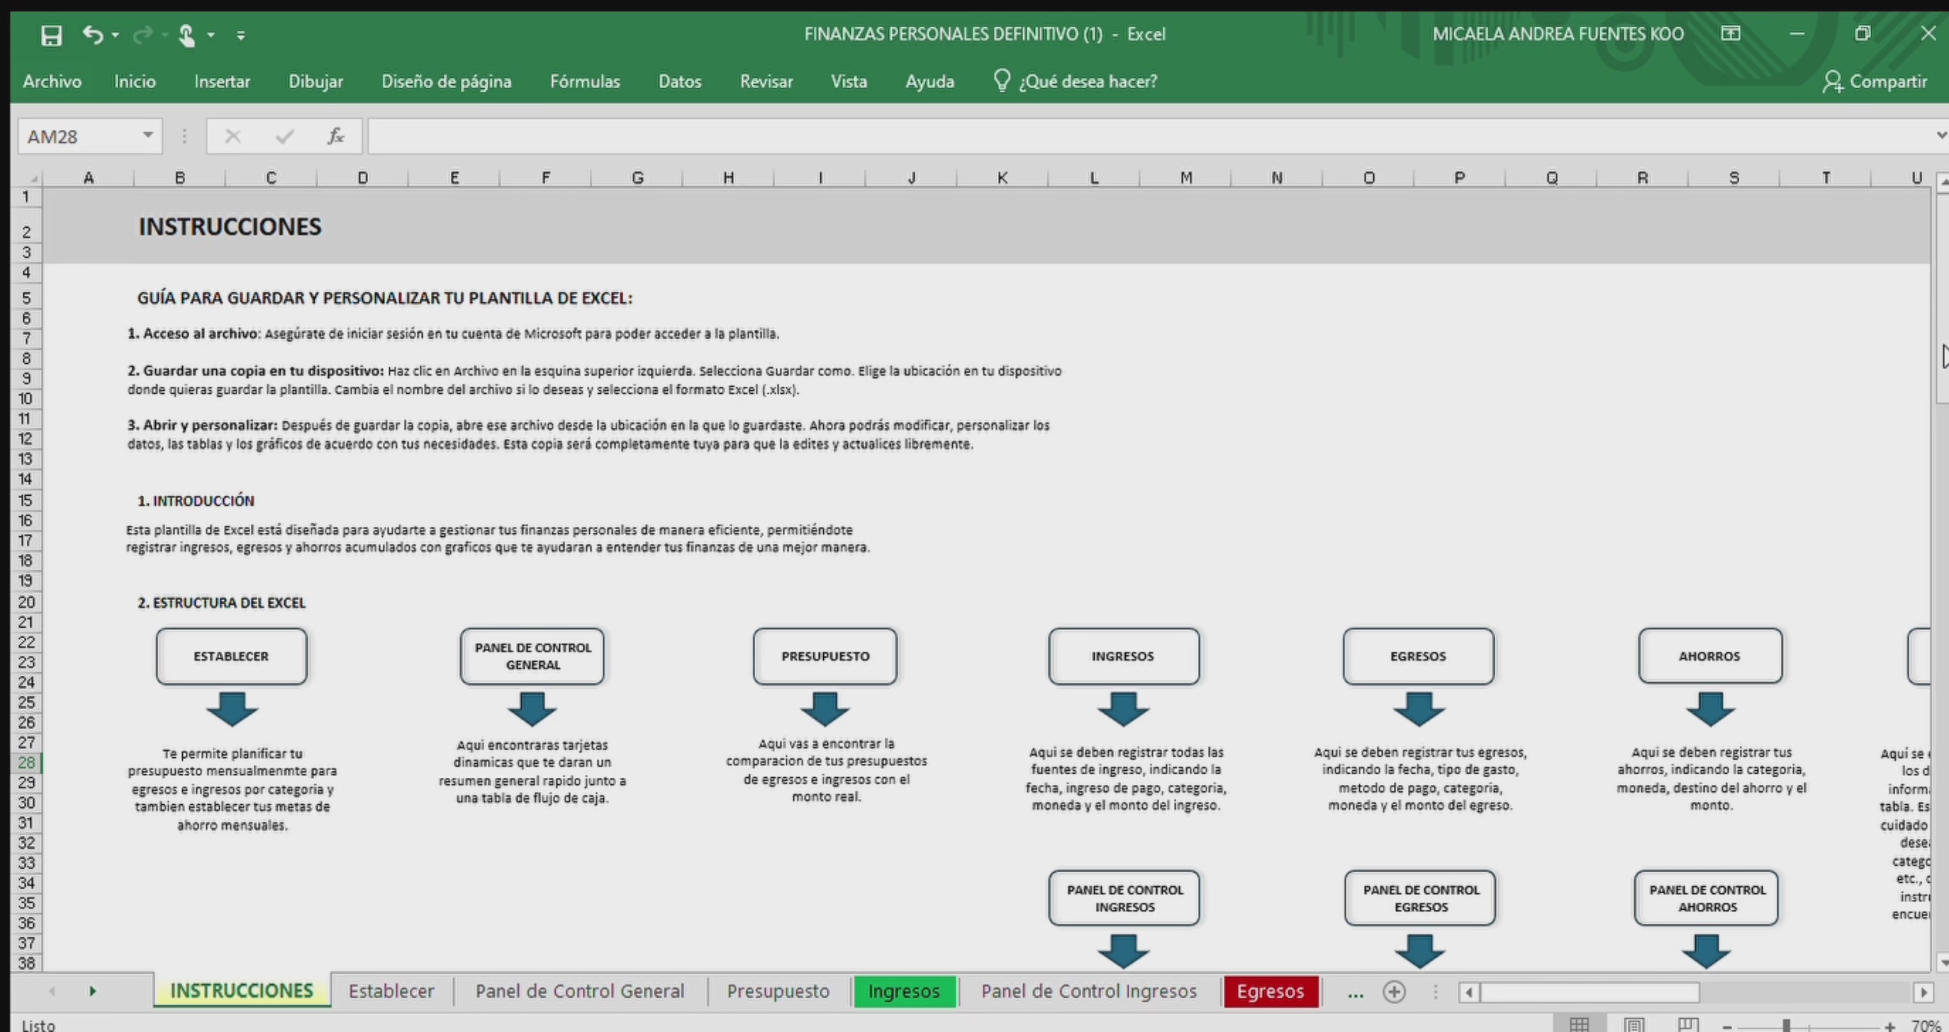Open the Dibujar tab

coord(316,81)
